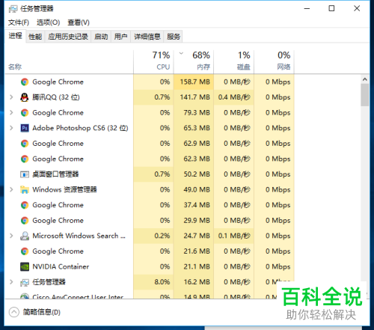Expand the Google Chrome 79.3 MB group

11,113
